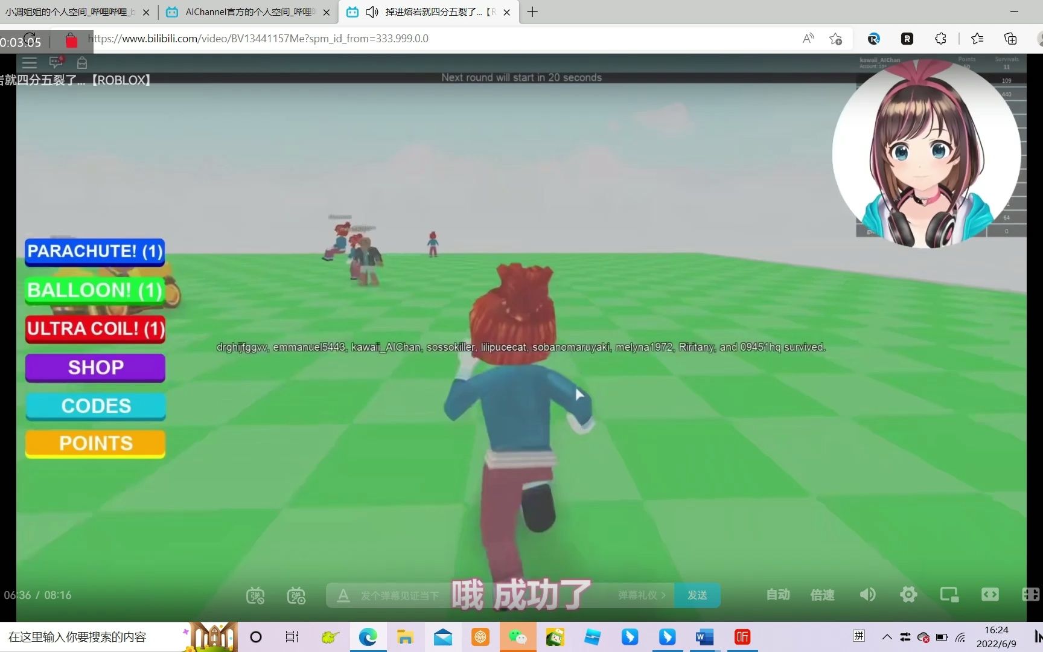This screenshot has width=1043, height=652.
Task: Open the red 听 app on taskbar
Action: [742, 637]
